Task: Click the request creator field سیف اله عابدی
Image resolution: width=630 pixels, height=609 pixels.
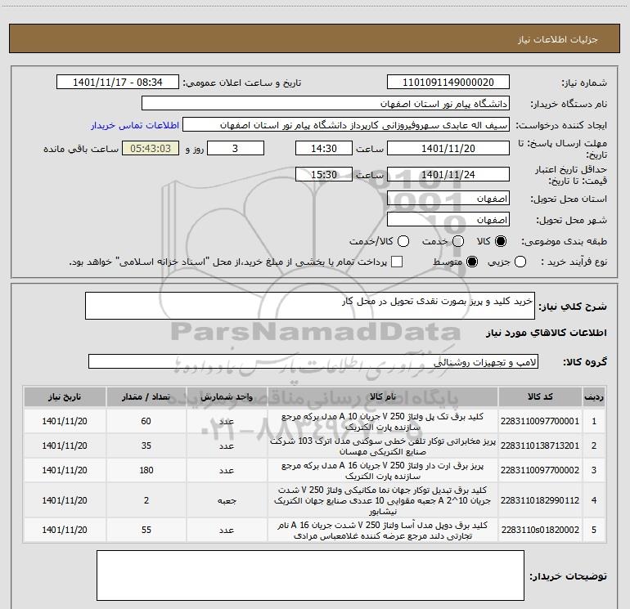Action: 346,125
